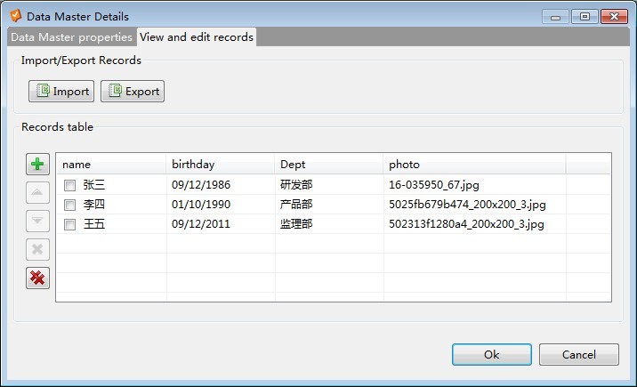Select the photo cell 16-035950_67.jpg

[x=433, y=186]
